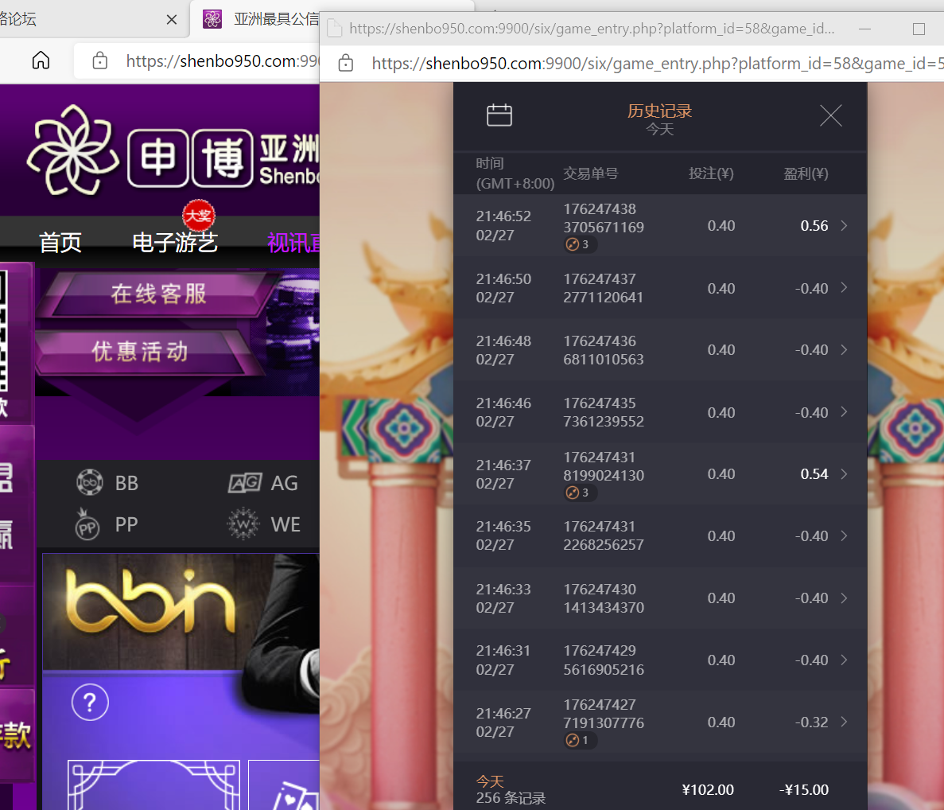The height and width of the screenshot is (810, 944).
Task: Expand the 21:46:50 record chevron
Action: (844, 288)
